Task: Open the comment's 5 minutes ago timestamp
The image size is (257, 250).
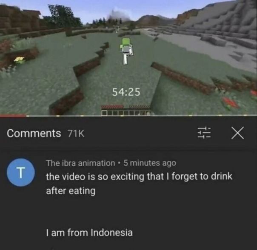Action: tap(150, 163)
